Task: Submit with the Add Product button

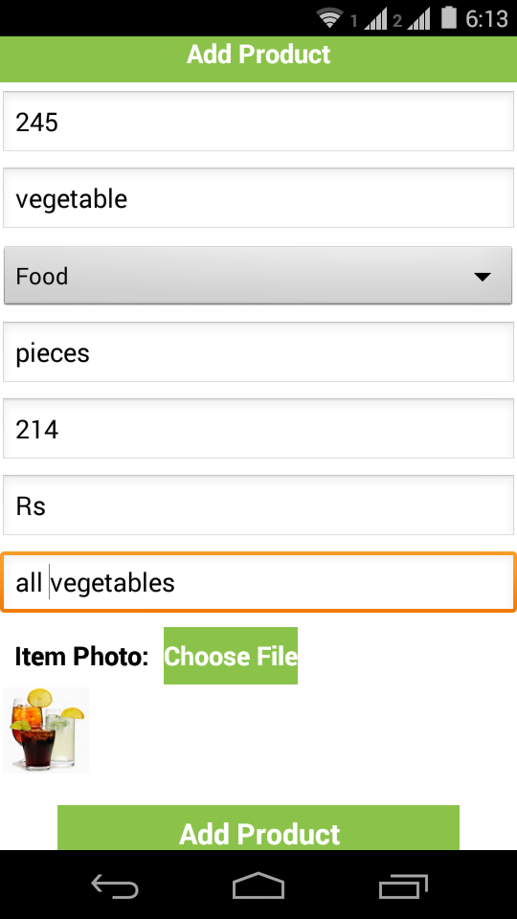Action: 258,828
